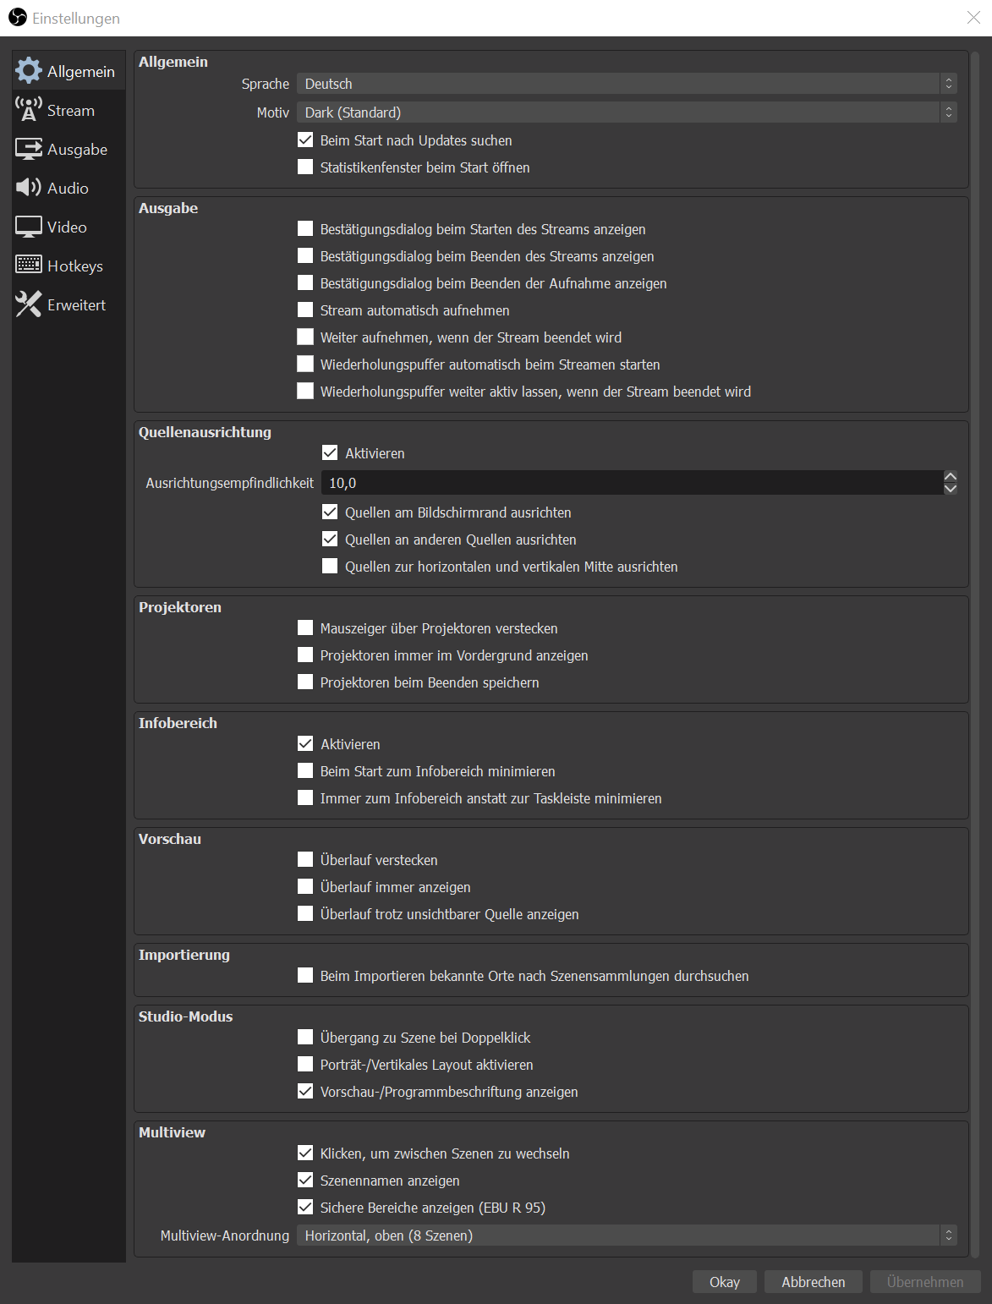Image resolution: width=992 pixels, height=1304 pixels.
Task: Click the gear icon for Allgemein
Action: coord(29,71)
